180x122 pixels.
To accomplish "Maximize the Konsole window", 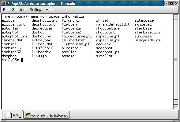I will (x=171, y=3).
